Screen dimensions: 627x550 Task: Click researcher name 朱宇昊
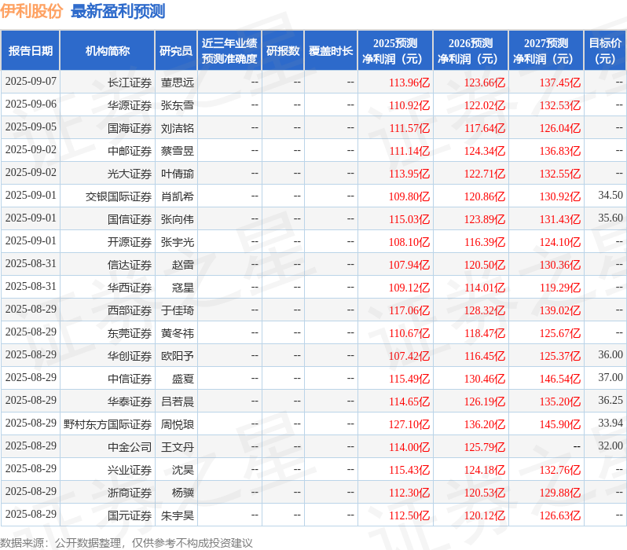(x=177, y=516)
